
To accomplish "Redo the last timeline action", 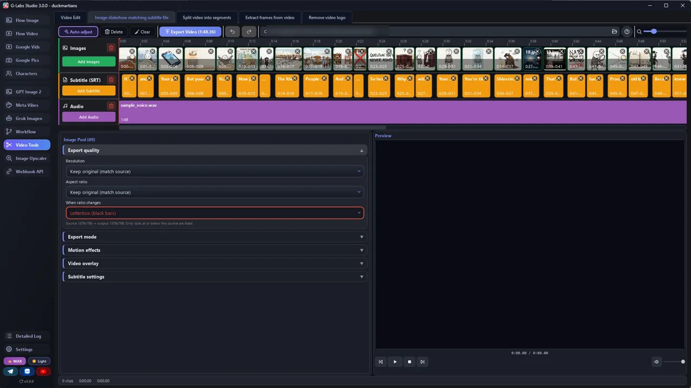I will [249, 32].
